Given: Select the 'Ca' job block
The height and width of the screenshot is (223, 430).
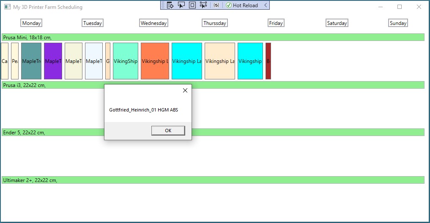Looking at the screenshot, I should click(x=5, y=61).
